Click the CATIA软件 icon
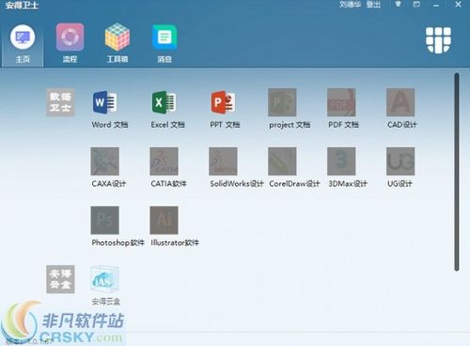Screen dimensions: 470x346 point(164,161)
